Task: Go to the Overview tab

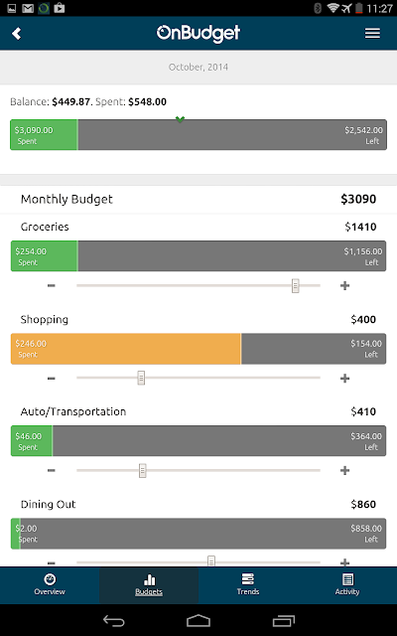Action: [50, 585]
